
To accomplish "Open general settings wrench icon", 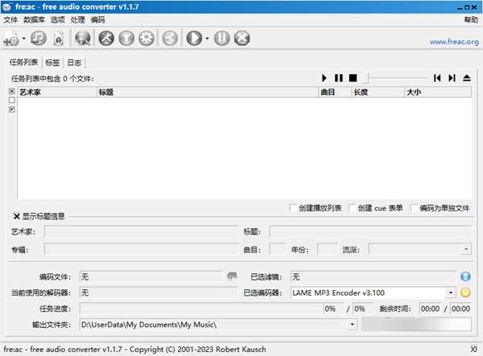I will 106,38.
